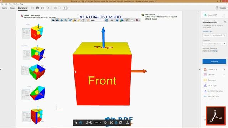Go to previous page arrow
Image resolution: width=228 pixels, height=128 pixels.
pos(55,8)
